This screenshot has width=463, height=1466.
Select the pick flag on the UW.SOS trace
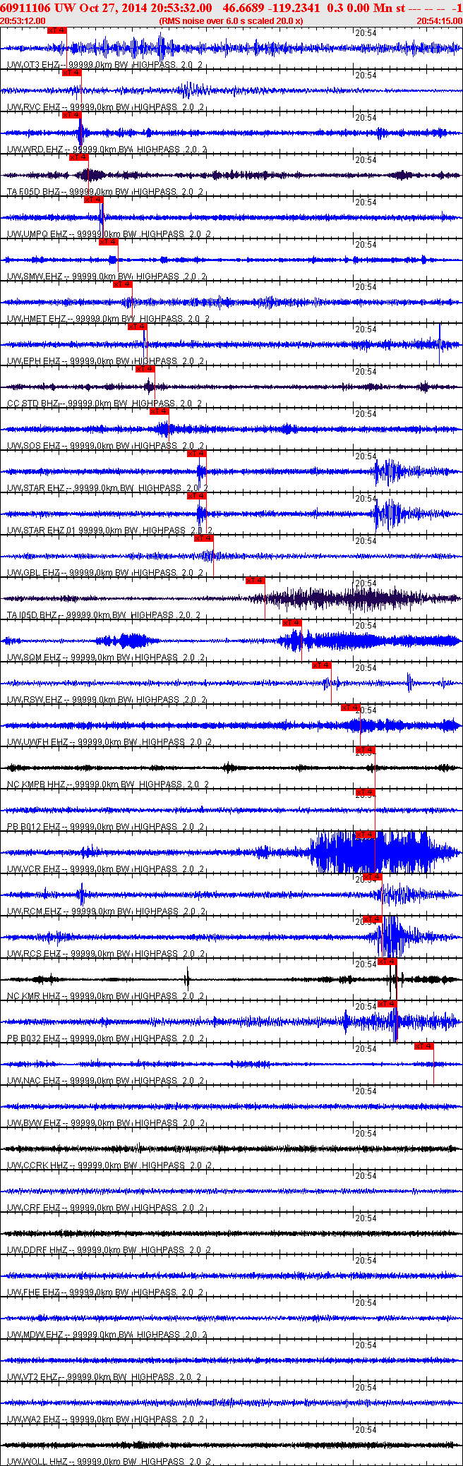[x=159, y=411]
